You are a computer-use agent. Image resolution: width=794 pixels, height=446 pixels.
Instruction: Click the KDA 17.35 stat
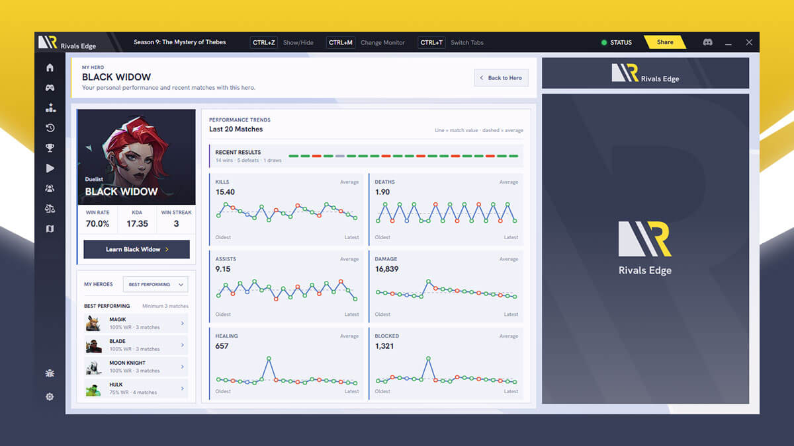pos(137,219)
